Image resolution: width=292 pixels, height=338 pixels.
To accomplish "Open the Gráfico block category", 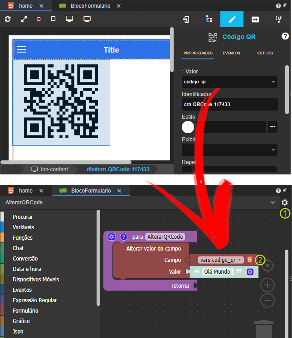I will click(x=21, y=321).
